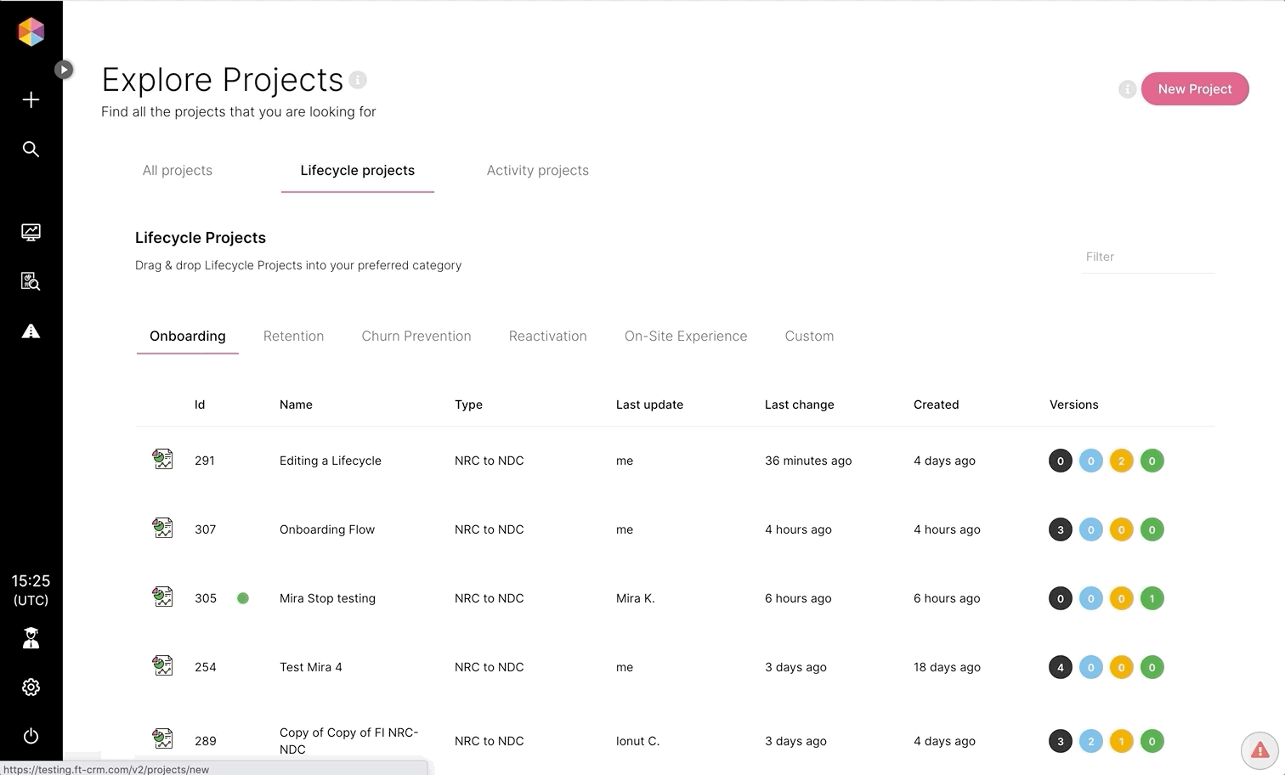Click the power logout icon
Screen dimensions: 1285x775
31,736
